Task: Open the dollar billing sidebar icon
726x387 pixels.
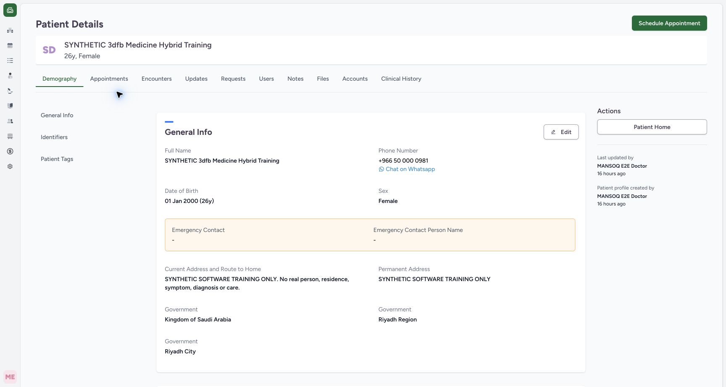Action: click(x=10, y=151)
